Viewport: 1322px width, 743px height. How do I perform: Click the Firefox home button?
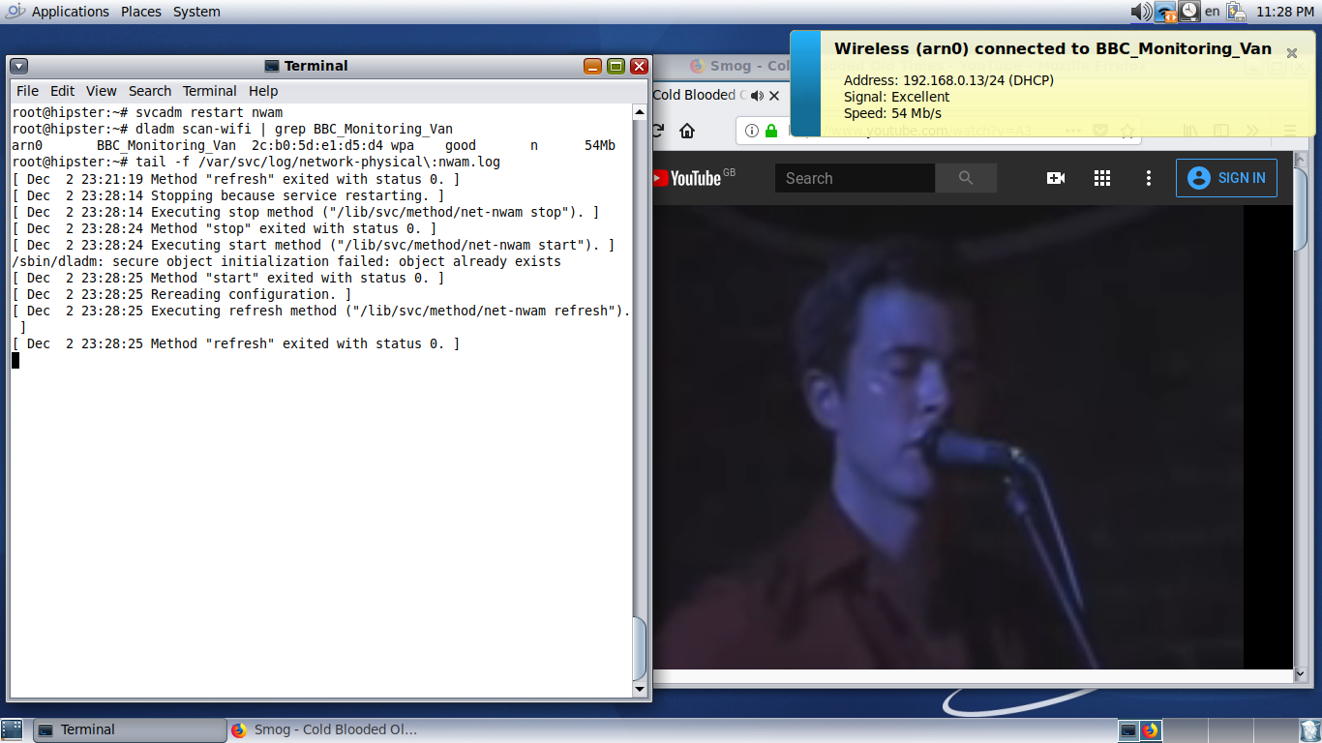687,131
